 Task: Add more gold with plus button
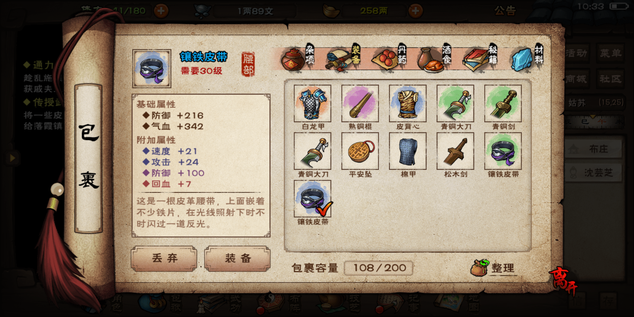click(415, 11)
